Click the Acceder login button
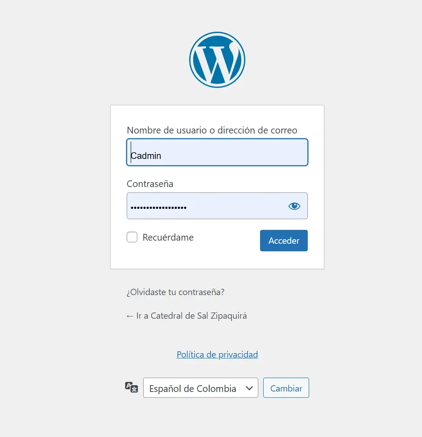This screenshot has height=437, width=422. (284, 241)
